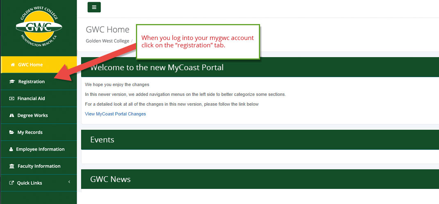
Task: Click the house icon beside GWC Home
Action: pyautogui.click(x=13, y=65)
